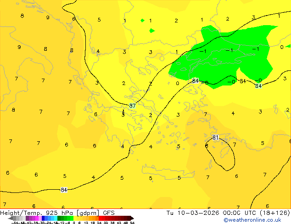This screenshot has height=224, width=291.
Task: Click the "Tu 10-03-2026 00:00 UTC" timestamp
Action: (x=212, y=213)
